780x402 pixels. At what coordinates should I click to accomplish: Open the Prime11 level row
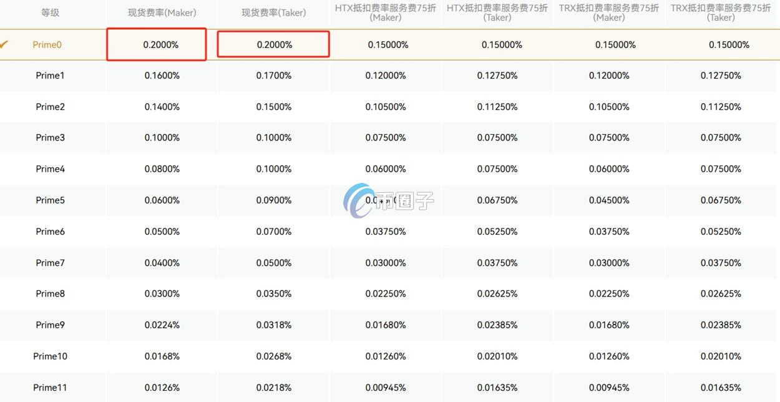pos(50,388)
